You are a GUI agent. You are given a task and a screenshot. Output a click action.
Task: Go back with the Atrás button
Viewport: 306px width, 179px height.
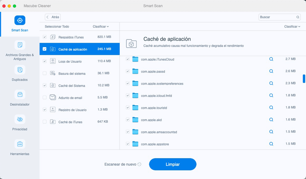click(x=53, y=17)
